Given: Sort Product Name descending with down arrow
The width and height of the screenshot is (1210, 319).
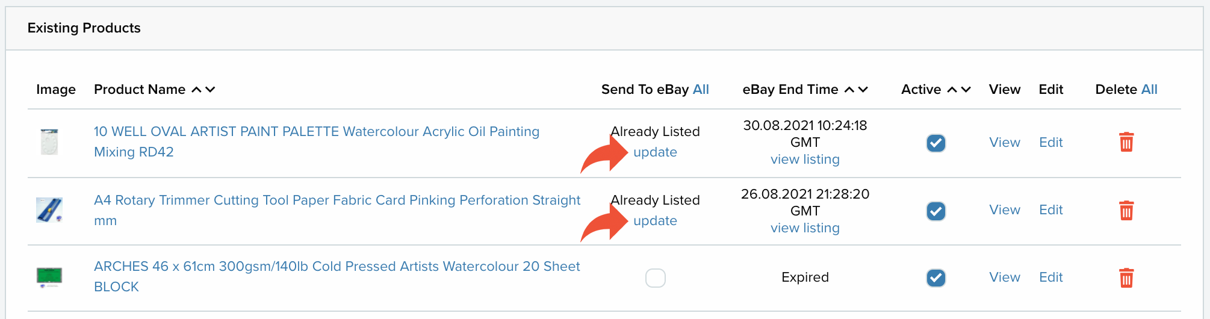Looking at the screenshot, I should point(210,90).
